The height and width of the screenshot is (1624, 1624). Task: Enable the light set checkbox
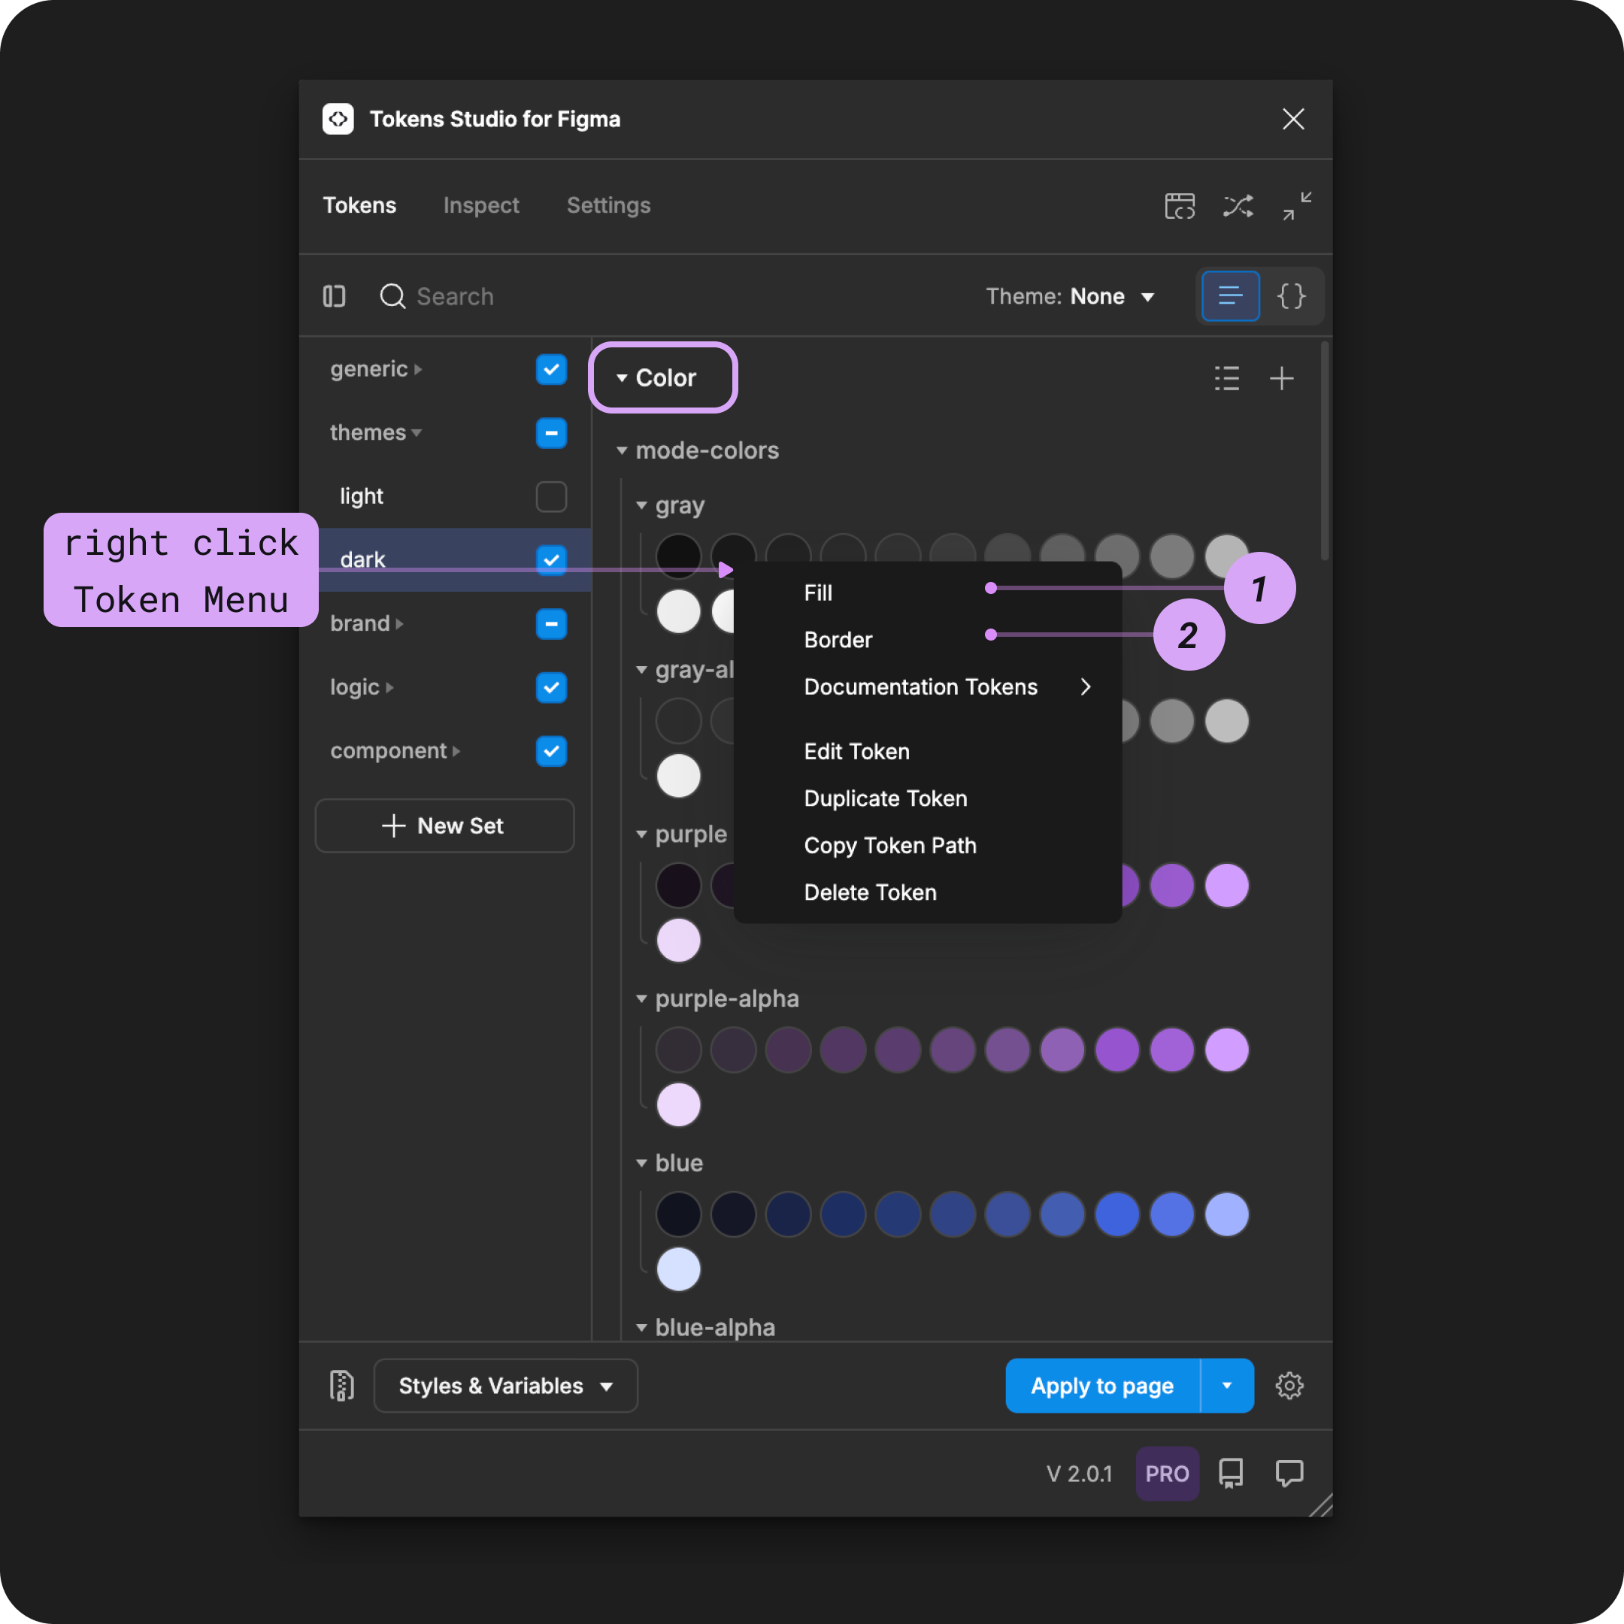(x=551, y=496)
